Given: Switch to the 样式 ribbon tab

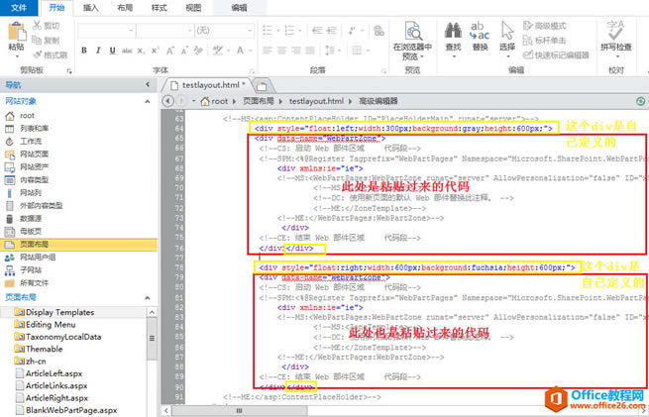Looking at the screenshot, I should click(159, 8).
